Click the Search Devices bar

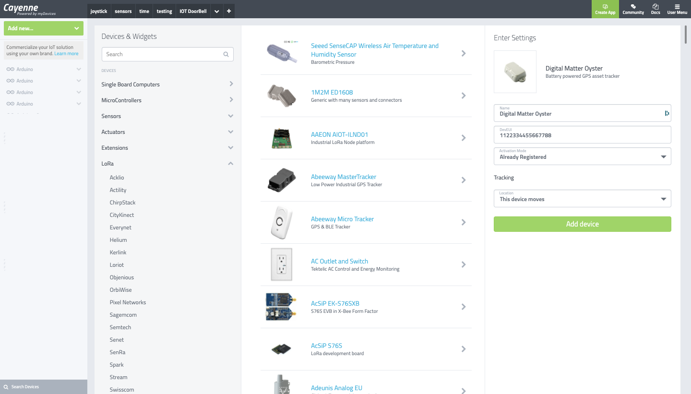(44, 387)
